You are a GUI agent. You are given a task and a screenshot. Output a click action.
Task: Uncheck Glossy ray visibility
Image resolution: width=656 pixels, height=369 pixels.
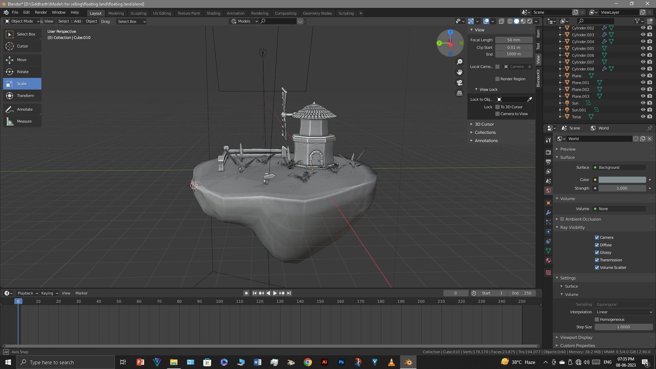tap(597, 252)
